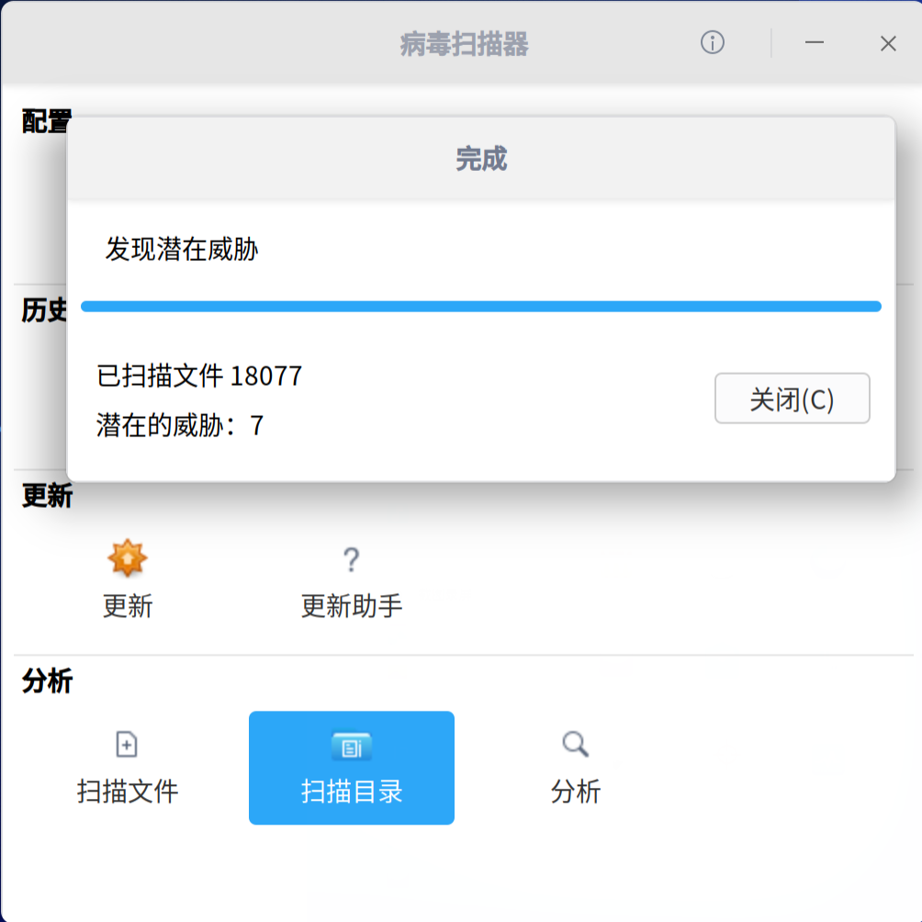The image size is (922, 922).
Task: Click the 分析 section heading
Action: coord(47,681)
